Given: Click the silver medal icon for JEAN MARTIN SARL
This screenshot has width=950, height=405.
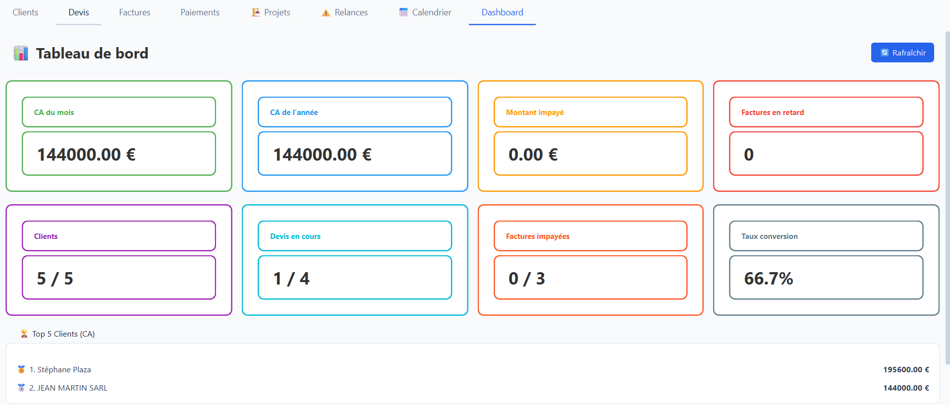Looking at the screenshot, I should pyautogui.click(x=21, y=388).
